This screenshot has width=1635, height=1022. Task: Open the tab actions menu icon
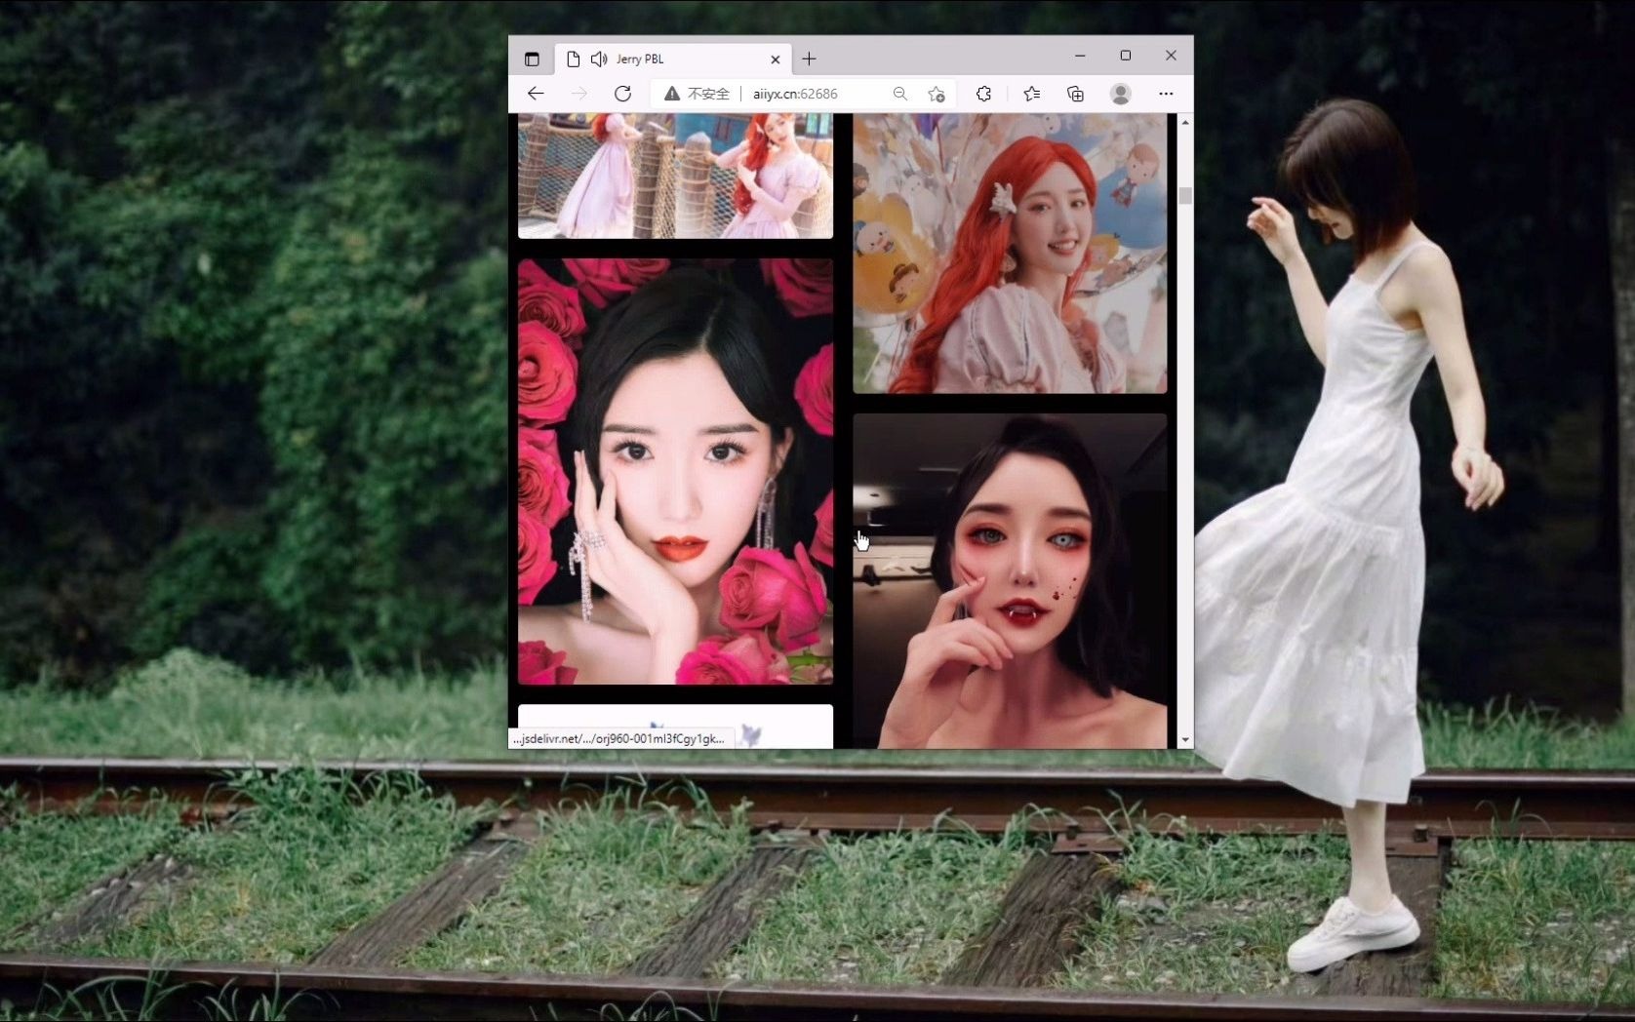[532, 59]
